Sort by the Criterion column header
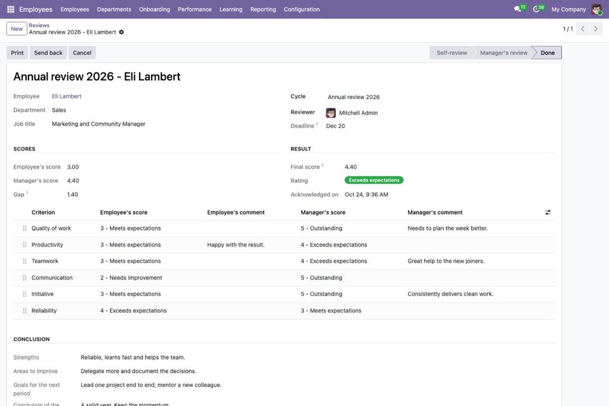The width and height of the screenshot is (609, 406). click(43, 212)
